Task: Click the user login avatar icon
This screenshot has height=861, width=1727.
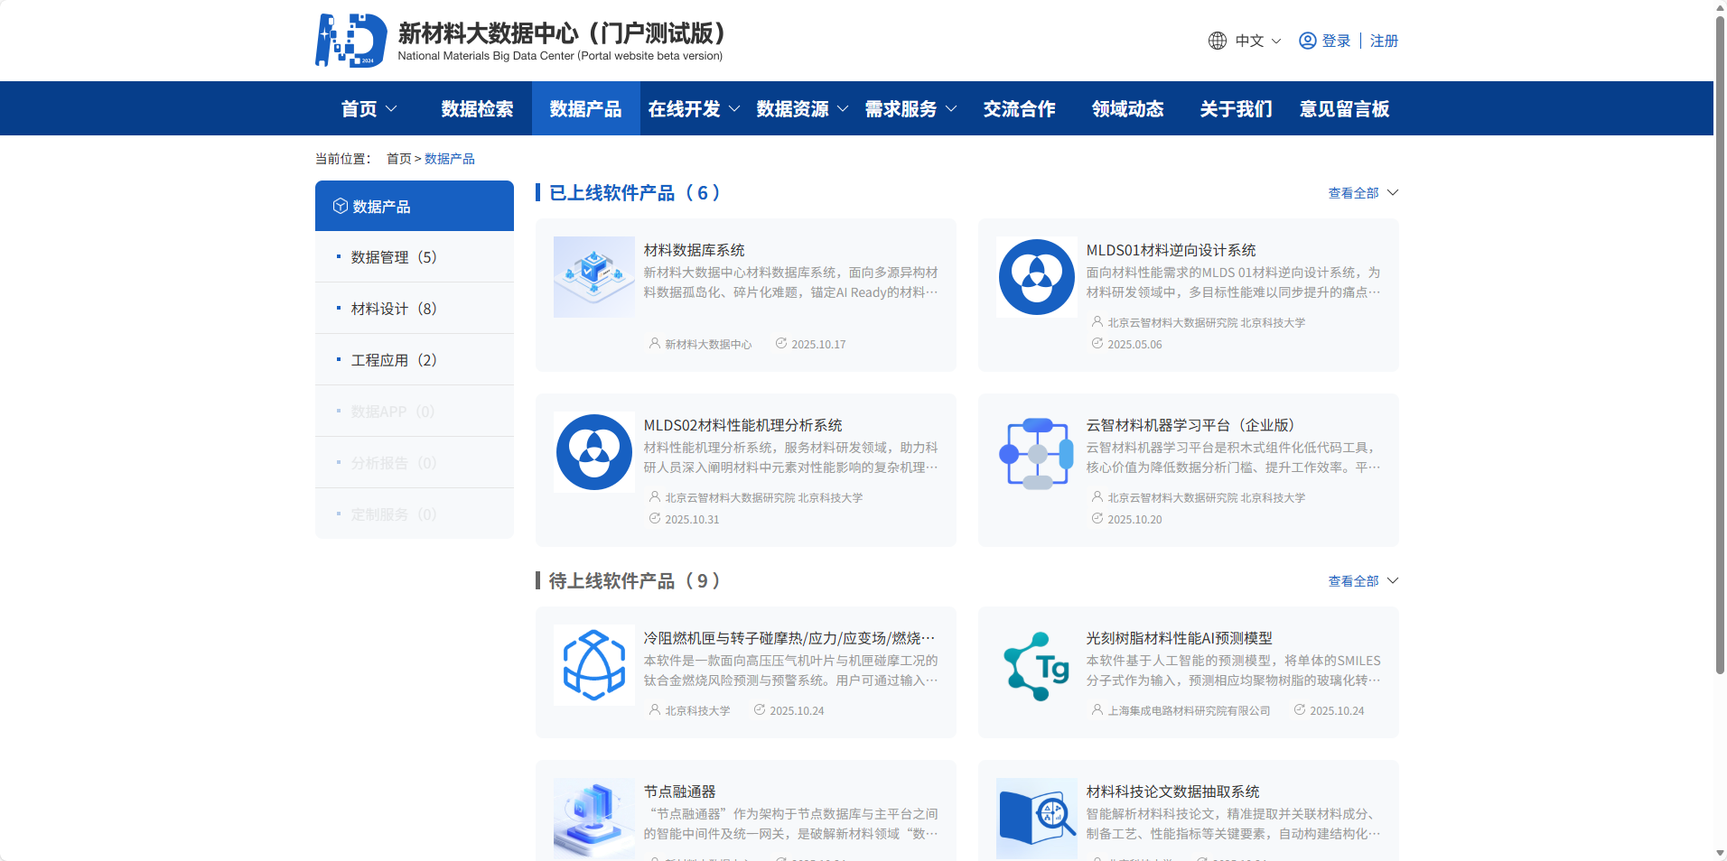Action: (x=1307, y=41)
